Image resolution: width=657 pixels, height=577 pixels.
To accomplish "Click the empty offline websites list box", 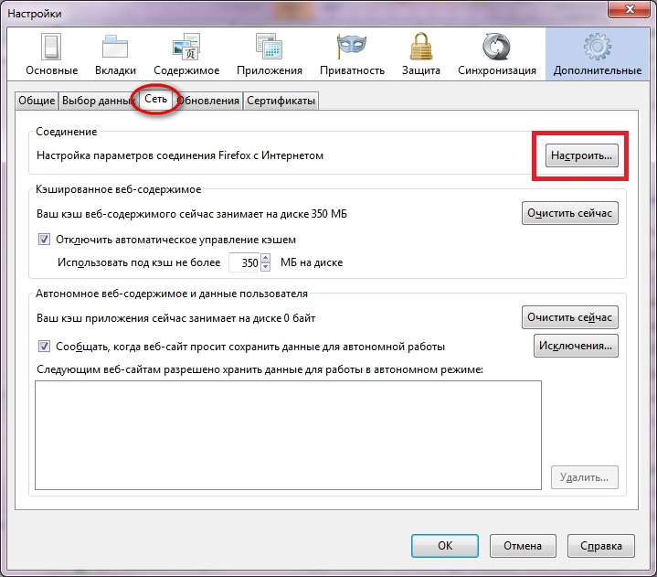I will tap(288, 435).
